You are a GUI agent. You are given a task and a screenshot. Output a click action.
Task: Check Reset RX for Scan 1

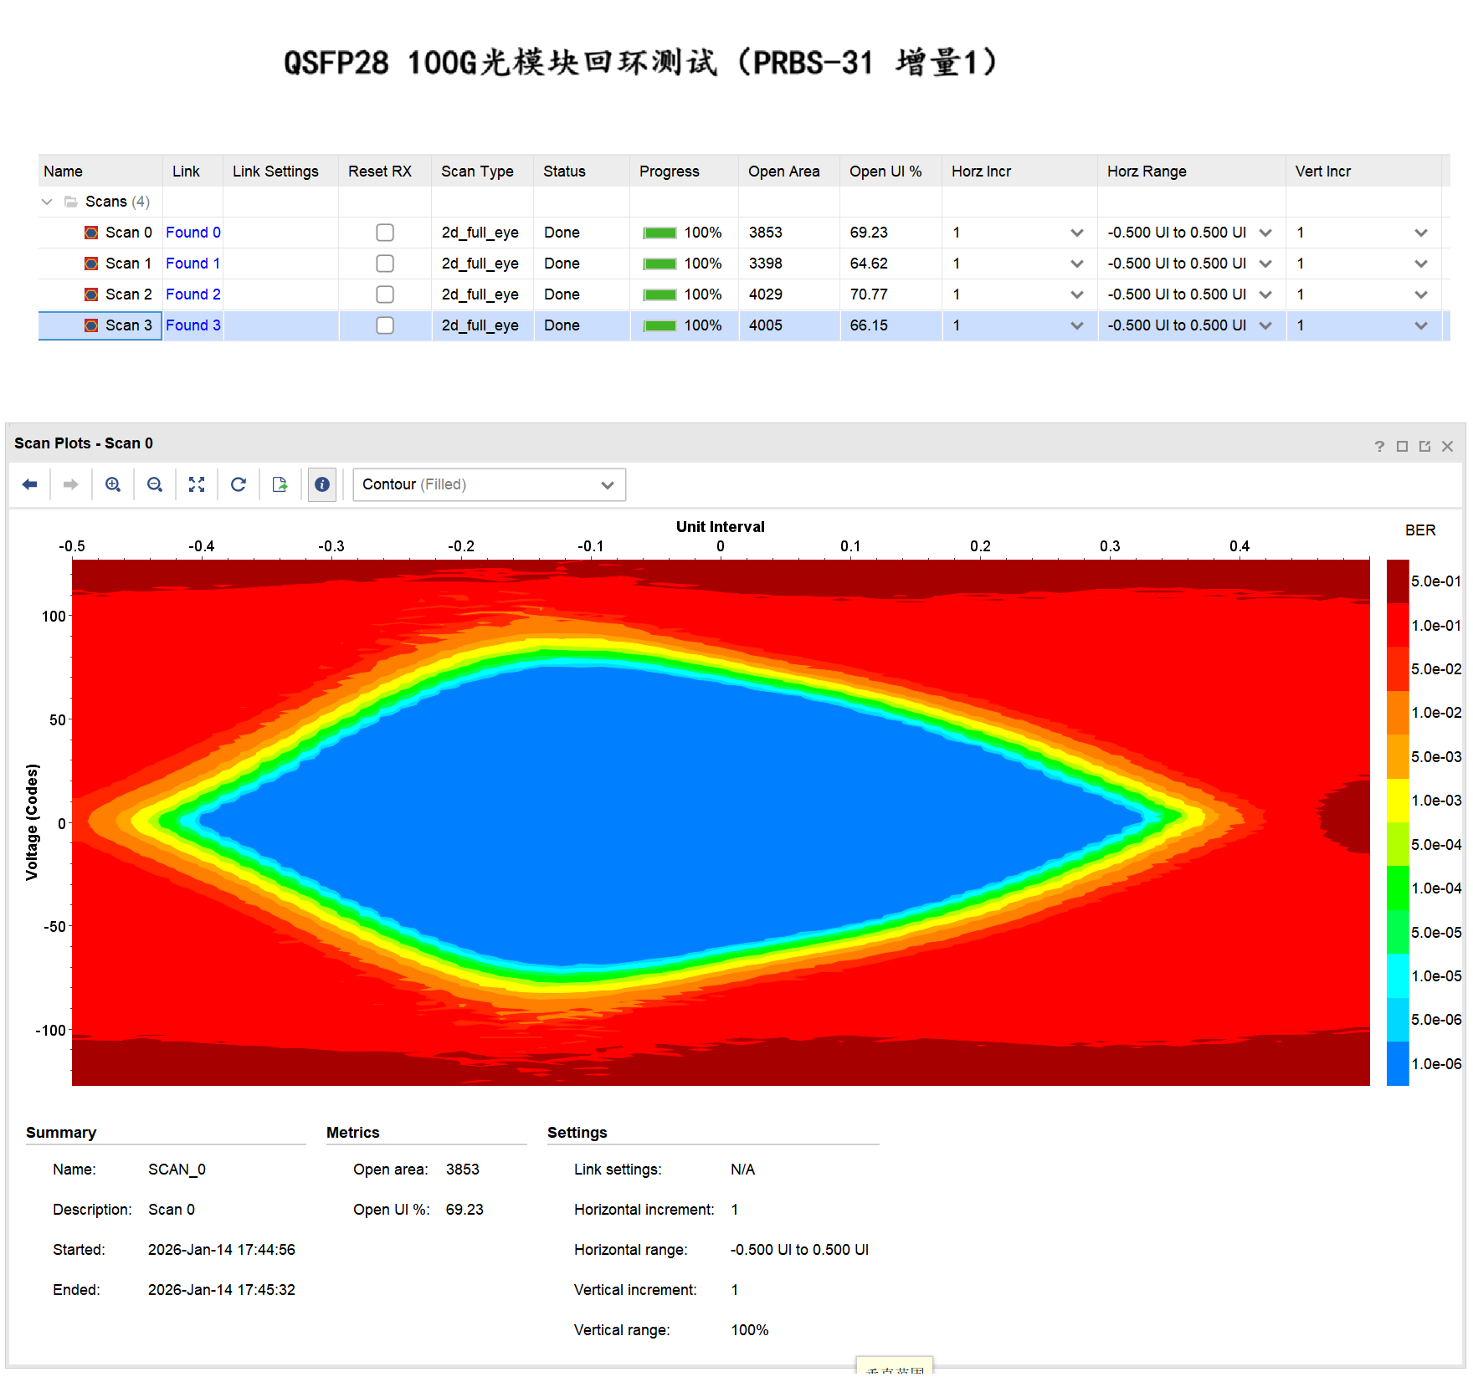click(385, 264)
